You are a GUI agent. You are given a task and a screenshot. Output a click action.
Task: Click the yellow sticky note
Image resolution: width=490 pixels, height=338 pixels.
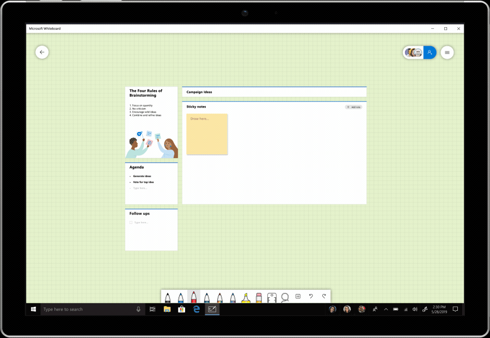point(207,134)
